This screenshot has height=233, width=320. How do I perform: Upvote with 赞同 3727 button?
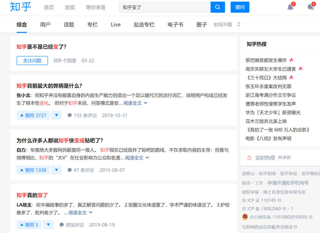pyautogui.click(x=33, y=115)
